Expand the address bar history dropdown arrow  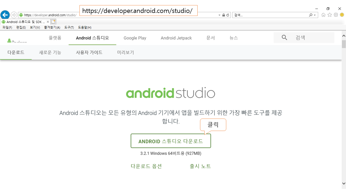219,15
